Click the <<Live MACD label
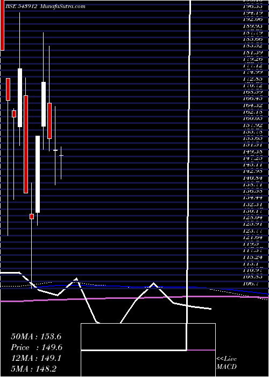The height and width of the screenshot is (377, 269). [x=226, y=363]
